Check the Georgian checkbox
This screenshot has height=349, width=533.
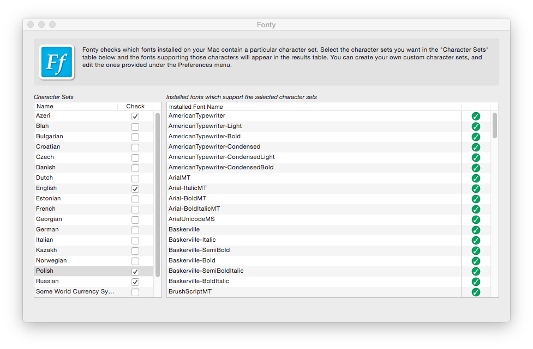tap(135, 220)
